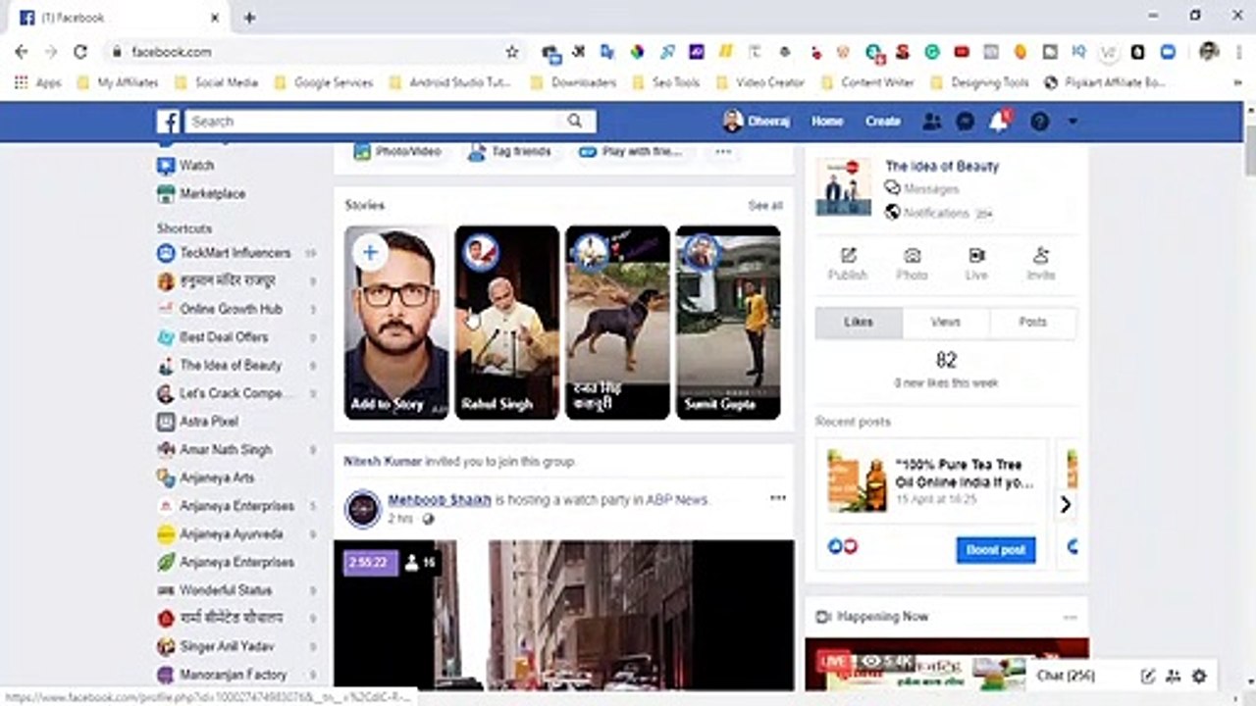The width and height of the screenshot is (1256, 706).
Task: Open chat settings gear icon
Action: [1199, 677]
